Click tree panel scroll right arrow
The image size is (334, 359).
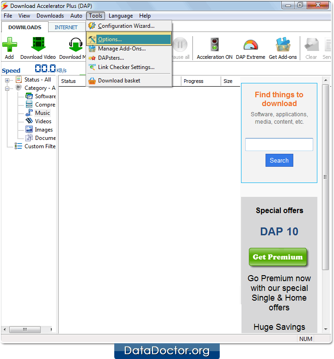click(x=51, y=329)
